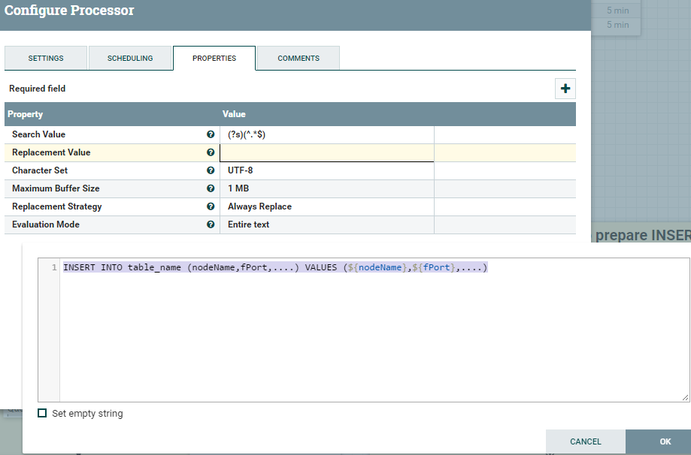
Task: Open the Replacement Strategy help icon
Action: [211, 206]
